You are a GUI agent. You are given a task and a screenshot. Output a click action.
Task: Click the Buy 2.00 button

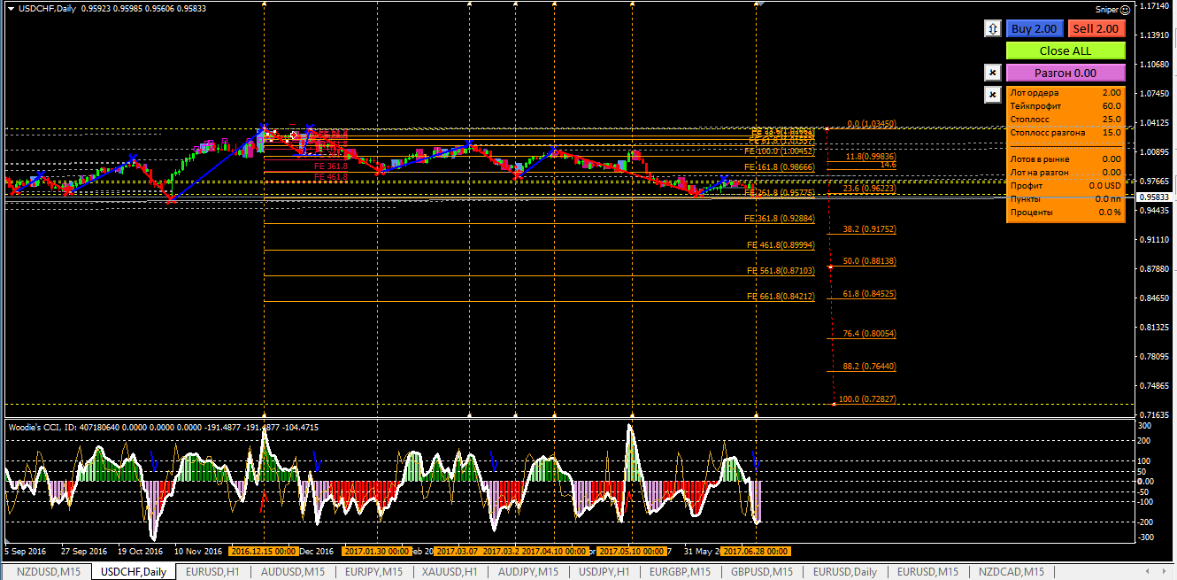(1034, 29)
